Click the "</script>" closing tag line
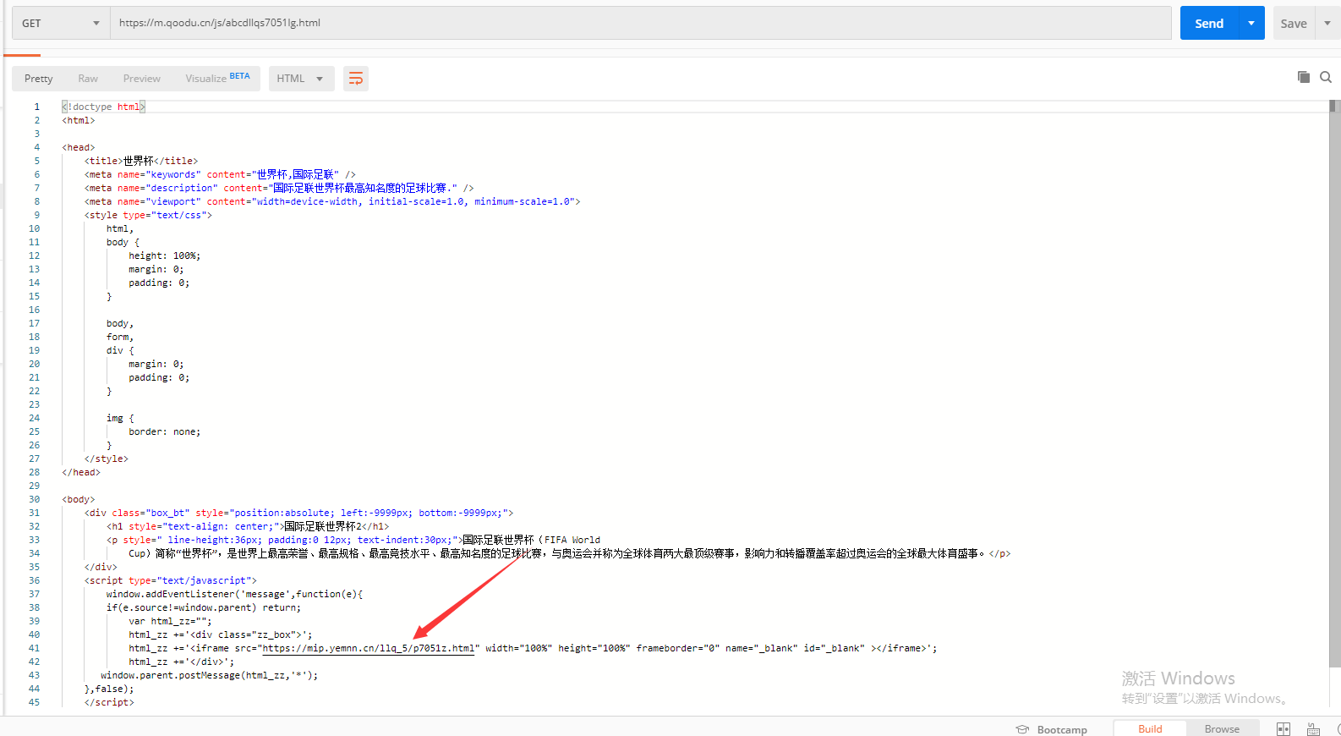Viewport: 1341px width, 736px height. [x=109, y=702]
